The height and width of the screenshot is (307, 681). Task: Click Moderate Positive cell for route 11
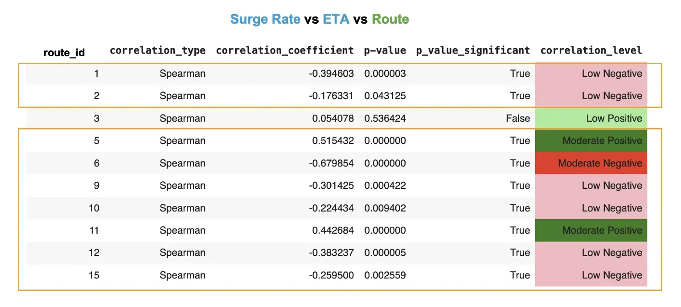(x=591, y=230)
